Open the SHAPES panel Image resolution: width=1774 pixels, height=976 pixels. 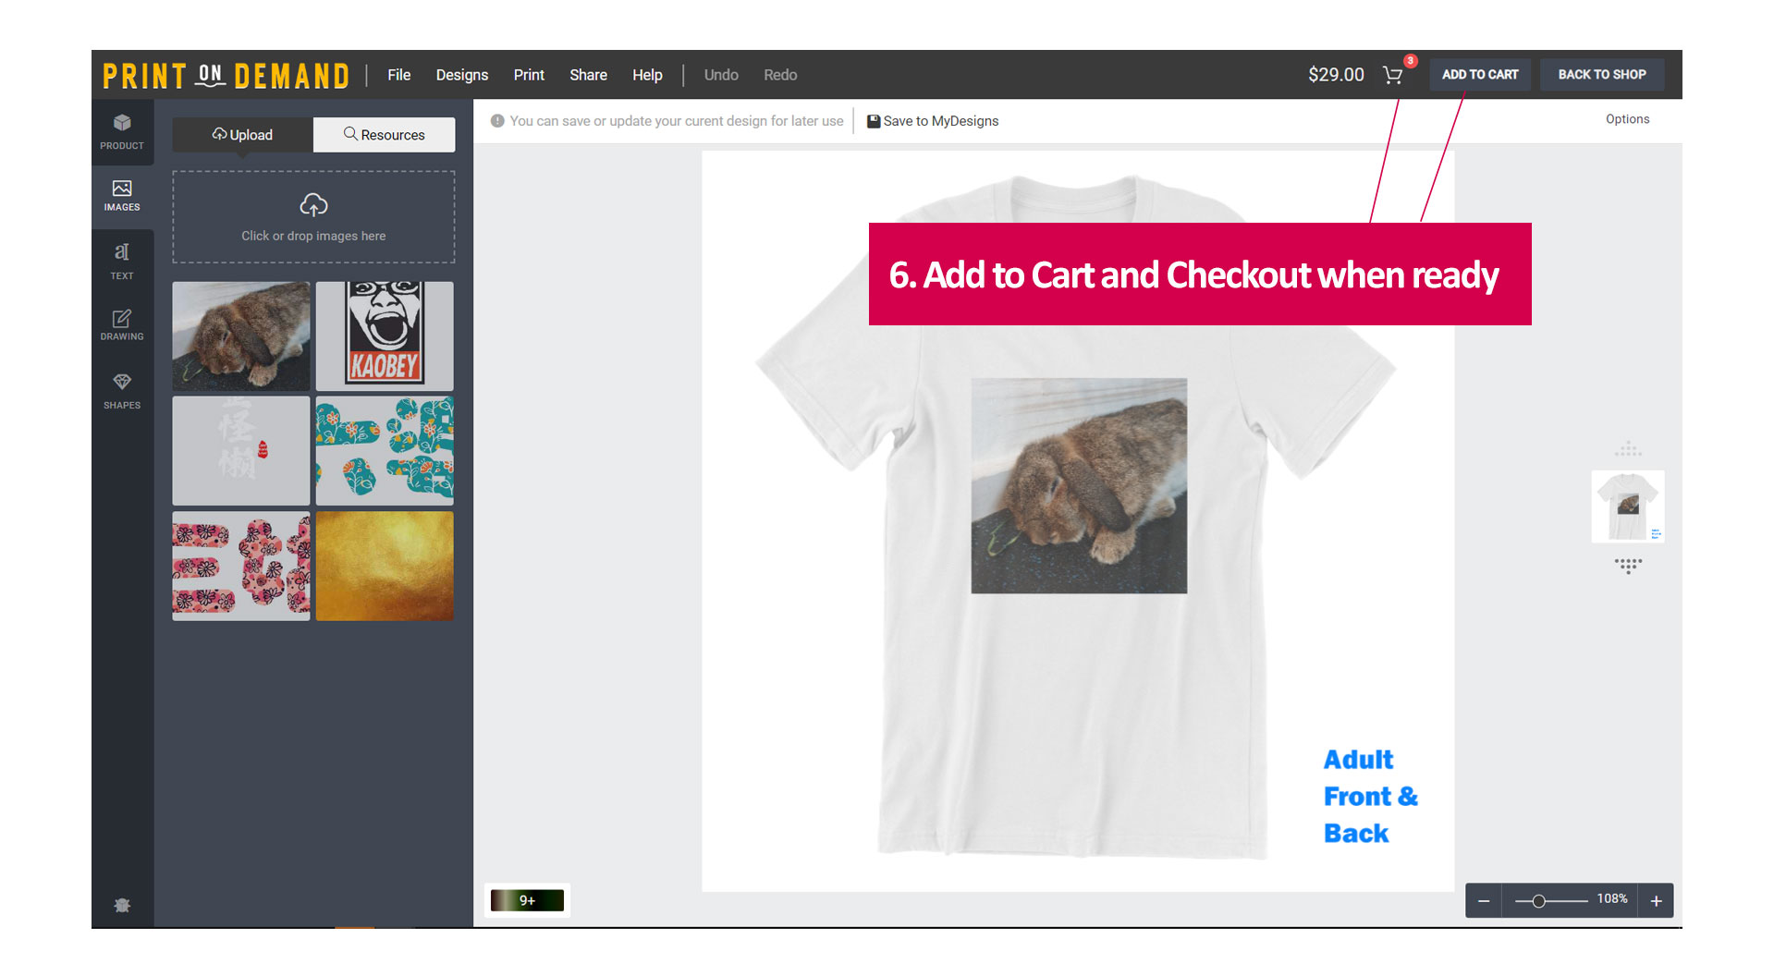122,390
